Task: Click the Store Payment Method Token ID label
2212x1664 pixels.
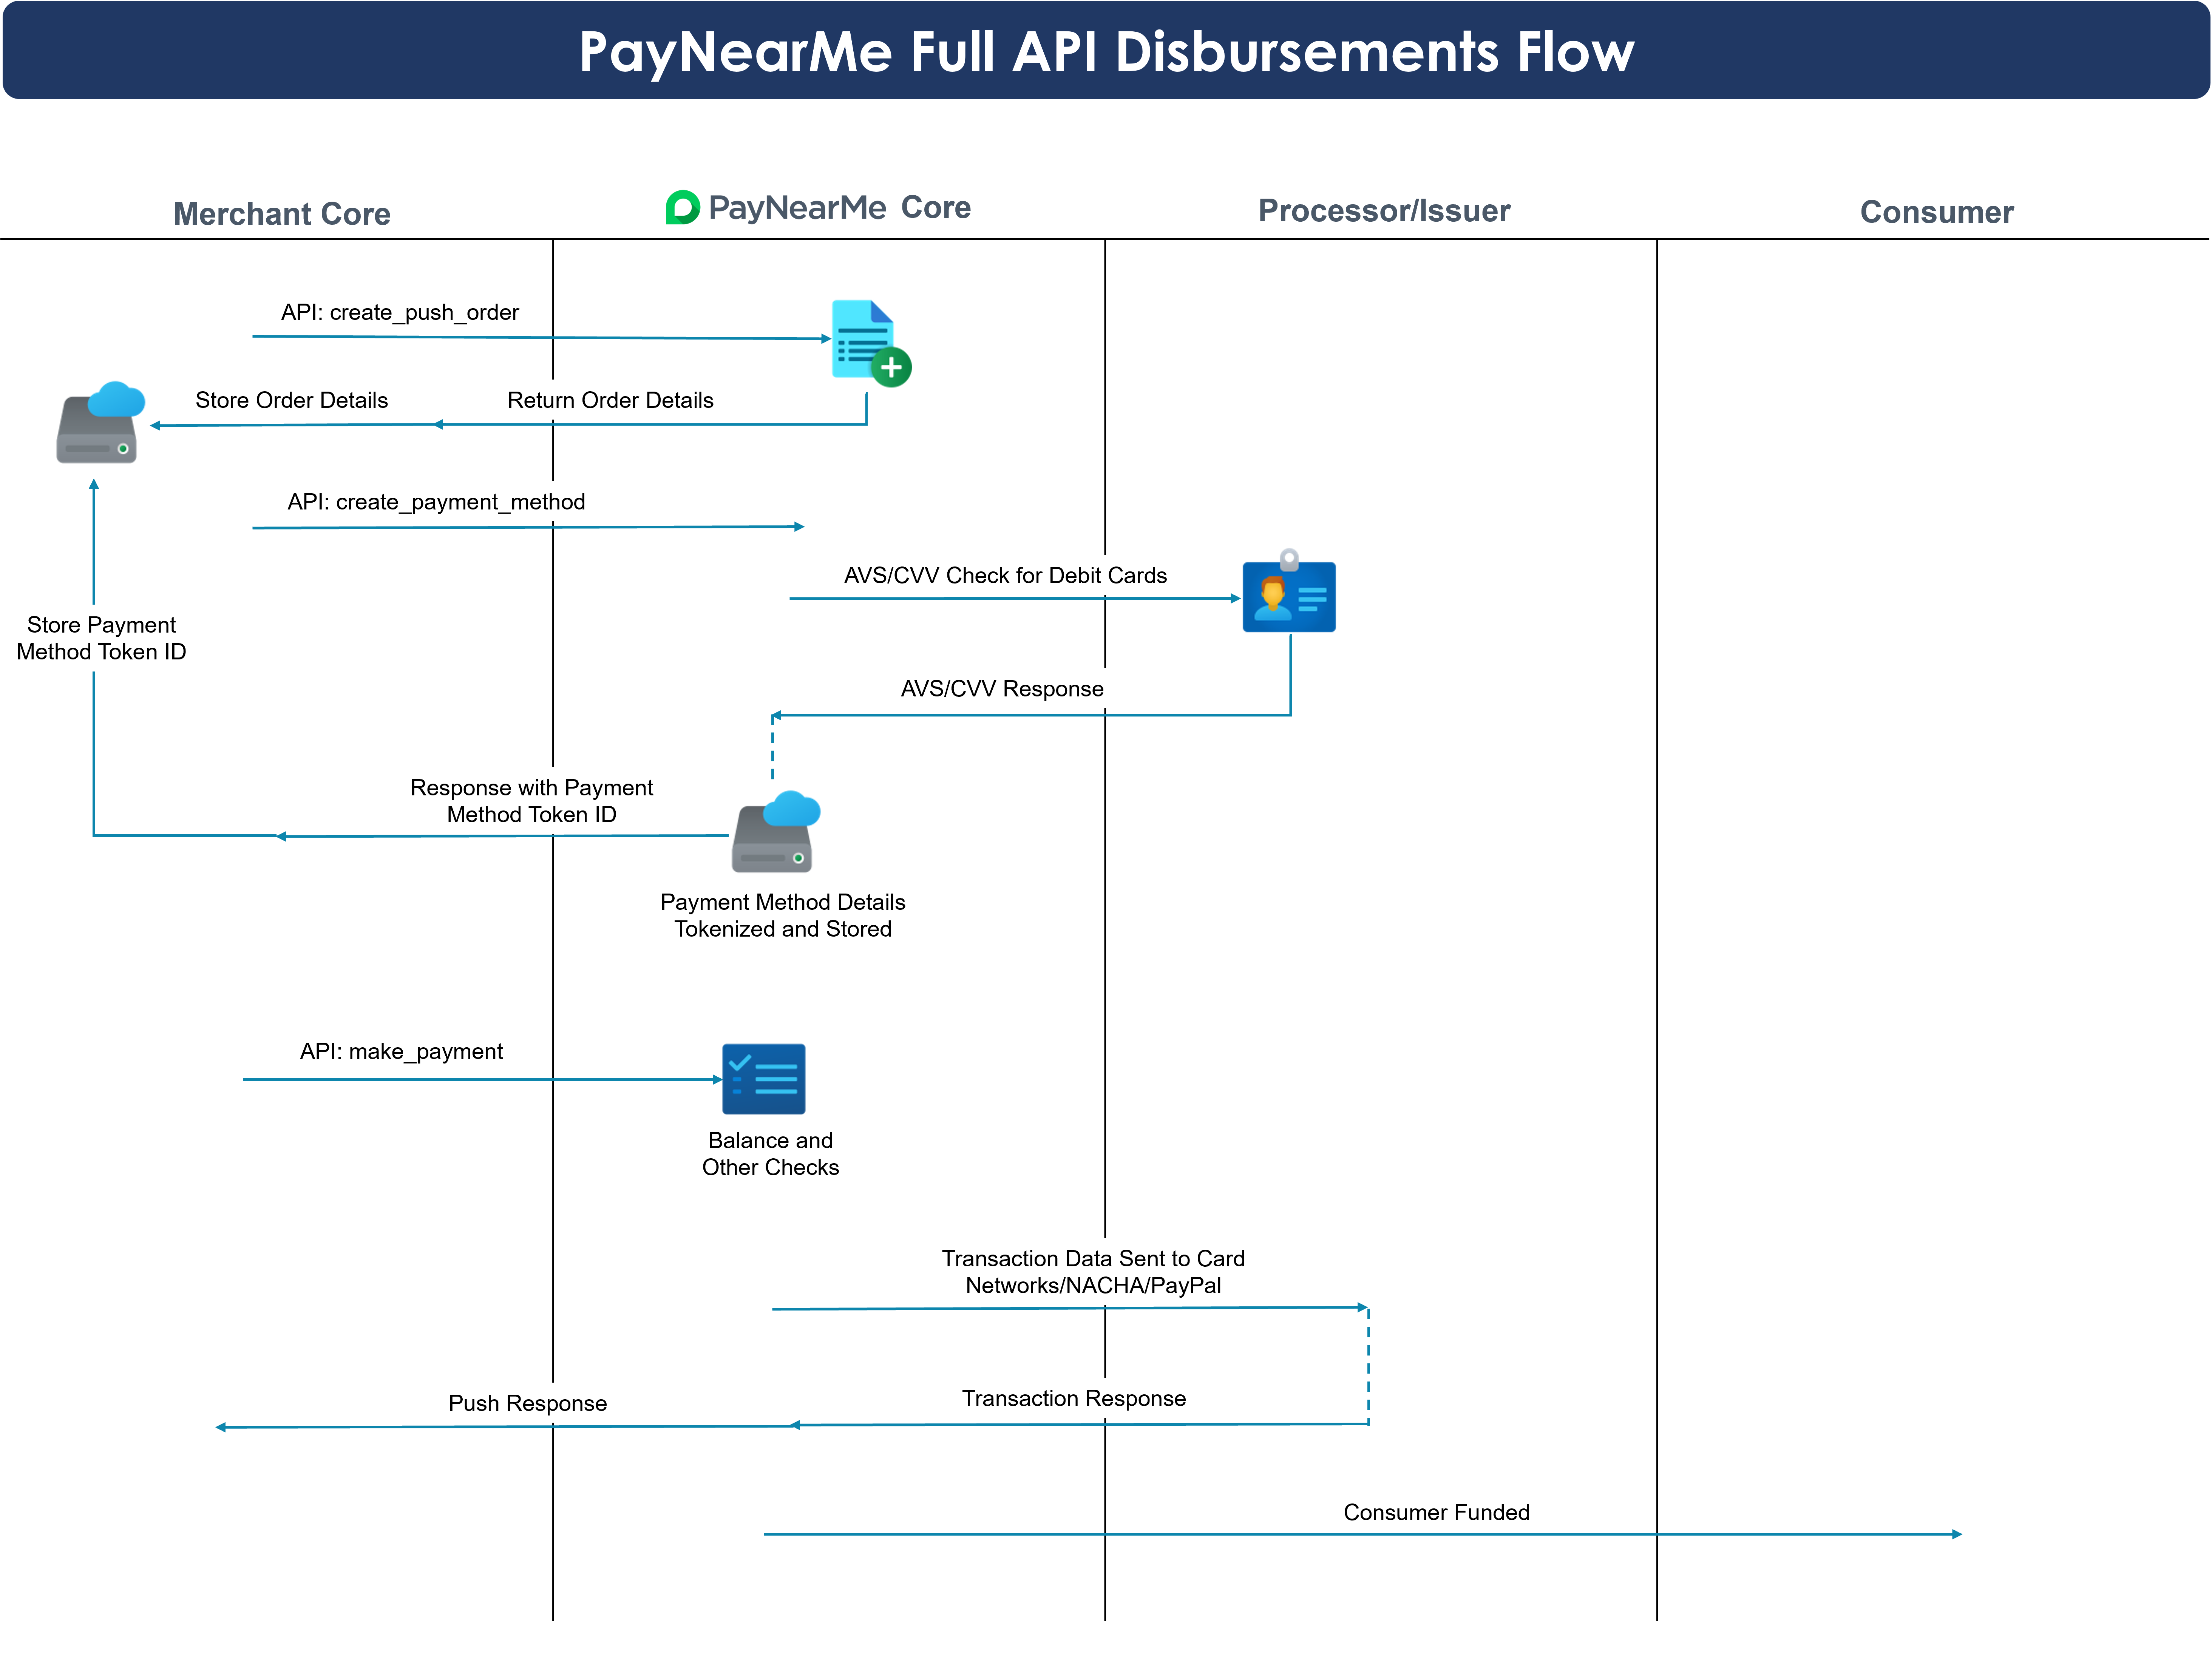Action: tap(101, 638)
